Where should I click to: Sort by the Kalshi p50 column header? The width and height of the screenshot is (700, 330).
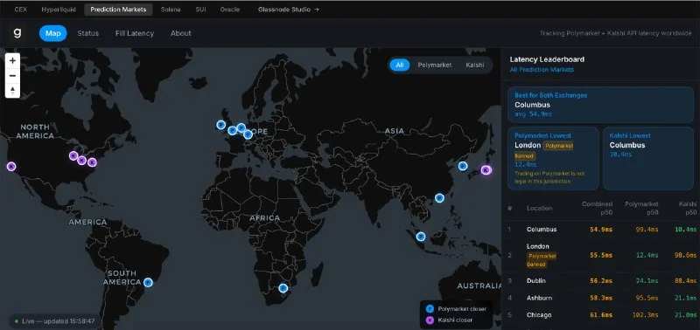coord(688,208)
